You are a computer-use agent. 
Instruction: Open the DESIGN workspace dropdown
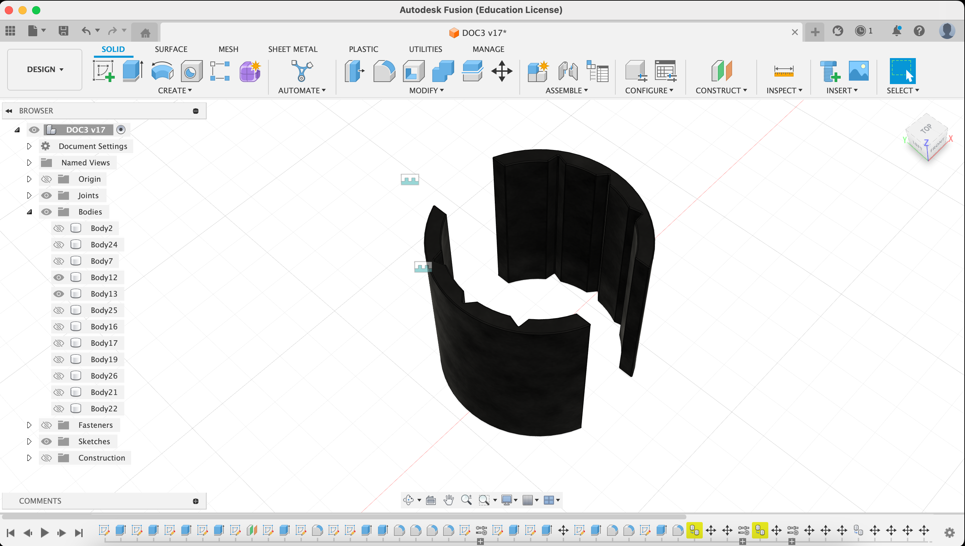point(45,69)
